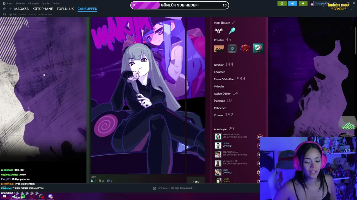Open the Loxy artwork showcase image
The width and height of the screenshot is (357, 200).
pos(138,95)
